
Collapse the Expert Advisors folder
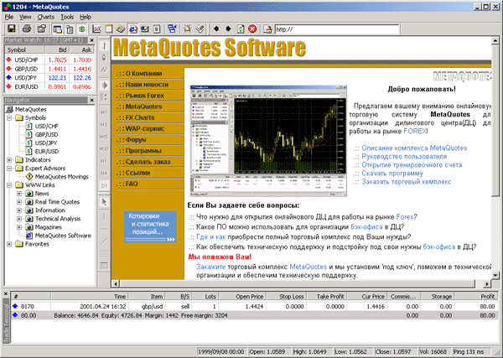tap(9, 168)
